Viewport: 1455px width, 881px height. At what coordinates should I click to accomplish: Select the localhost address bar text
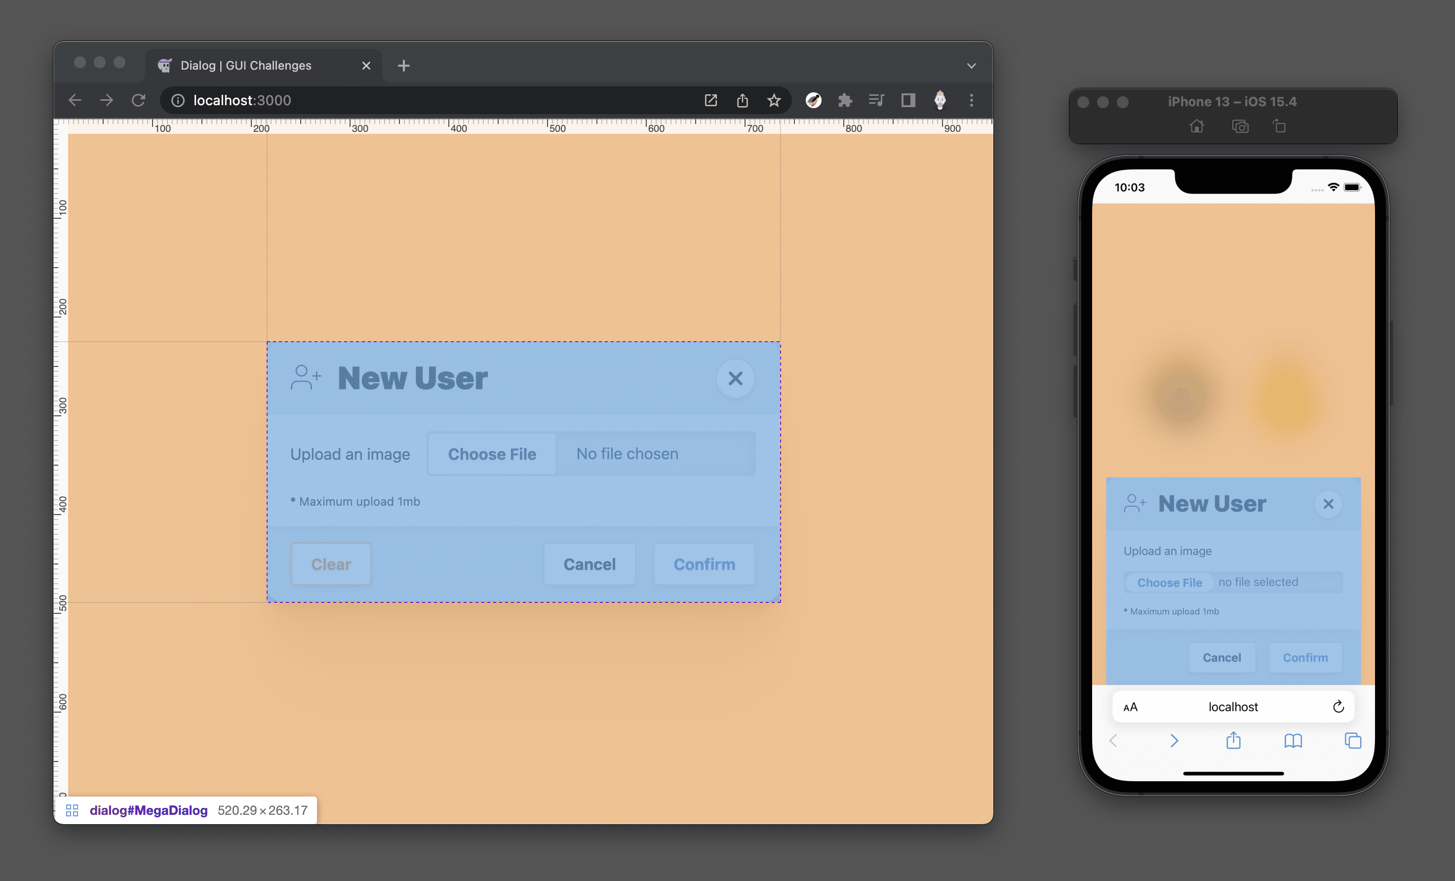[241, 99]
